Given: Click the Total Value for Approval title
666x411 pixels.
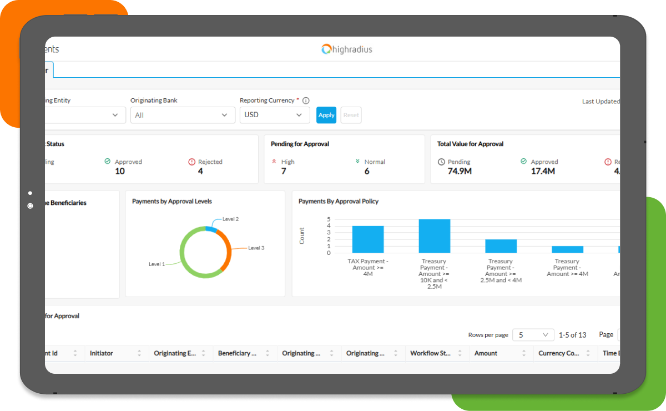Looking at the screenshot, I should point(470,144).
